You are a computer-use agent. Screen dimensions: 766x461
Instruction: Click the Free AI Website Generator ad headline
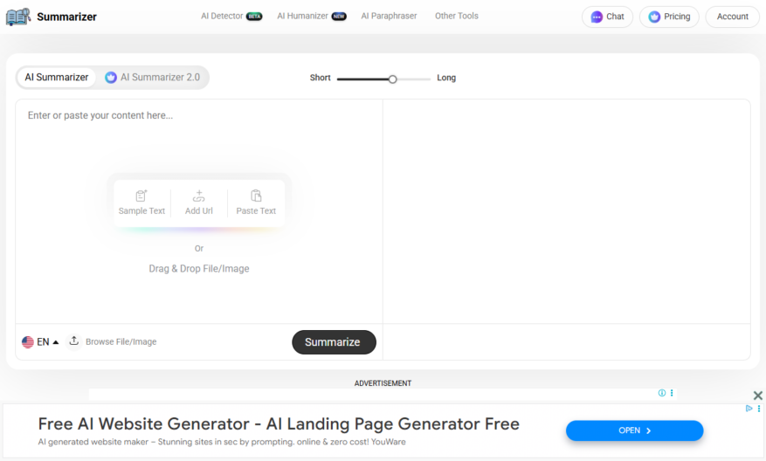pos(279,423)
